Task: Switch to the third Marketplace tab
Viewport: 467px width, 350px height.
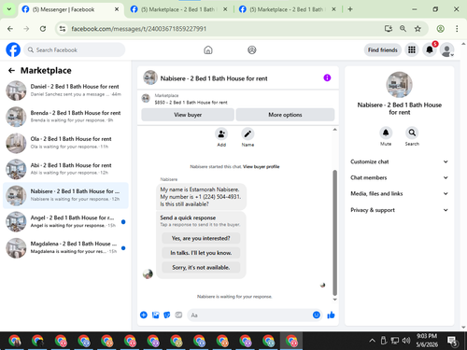Action: click(288, 9)
